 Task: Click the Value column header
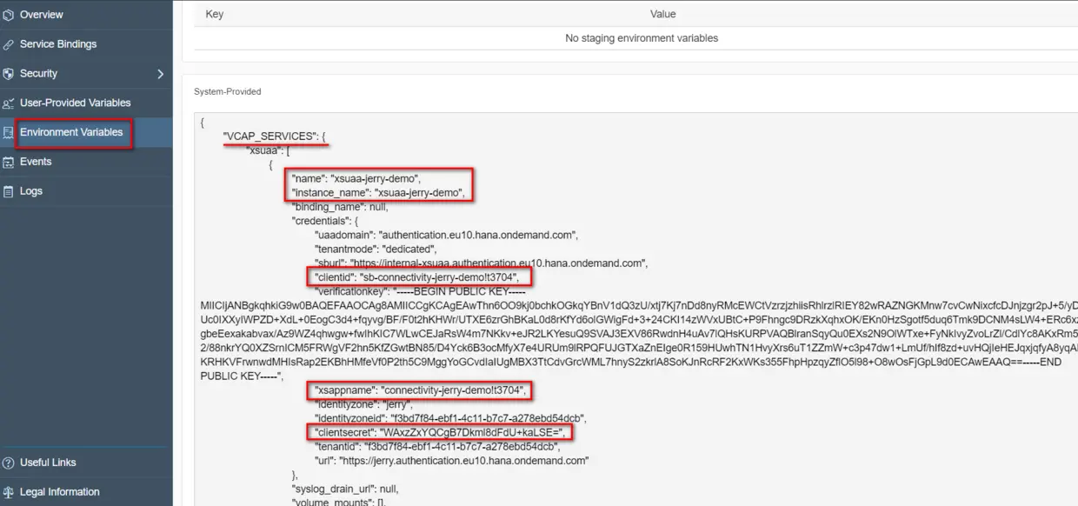[662, 14]
